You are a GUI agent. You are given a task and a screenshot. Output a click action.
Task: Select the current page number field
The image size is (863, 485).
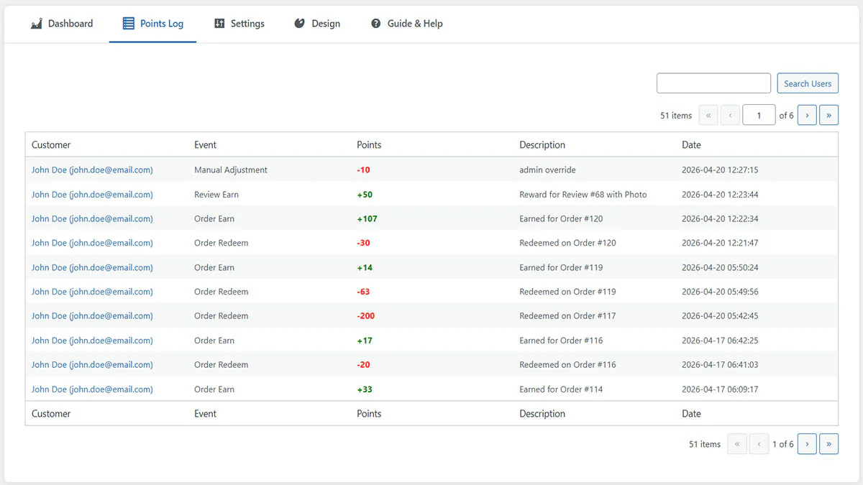(759, 115)
